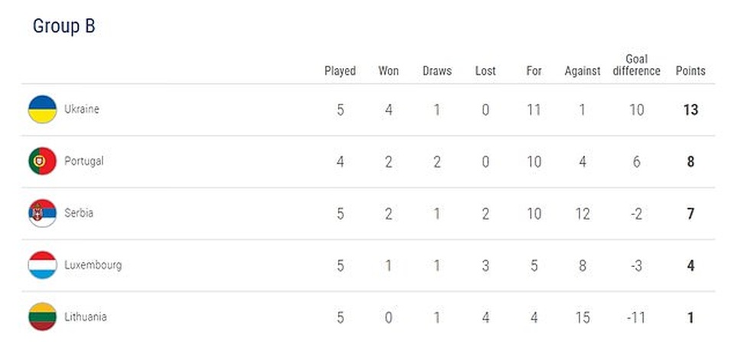Click the Lithuania flag icon
This screenshot has width=734, height=357.
(42, 317)
